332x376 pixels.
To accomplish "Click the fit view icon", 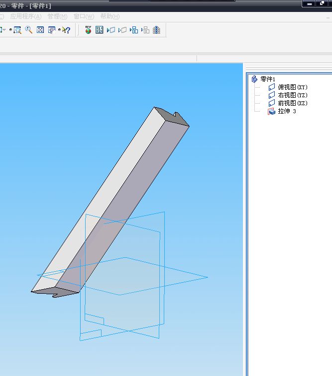I will [x=40, y=30].
